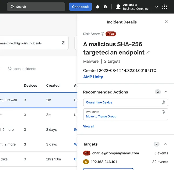Select the incident created 2 days ago
174x170 pixels.
(39, 130)
